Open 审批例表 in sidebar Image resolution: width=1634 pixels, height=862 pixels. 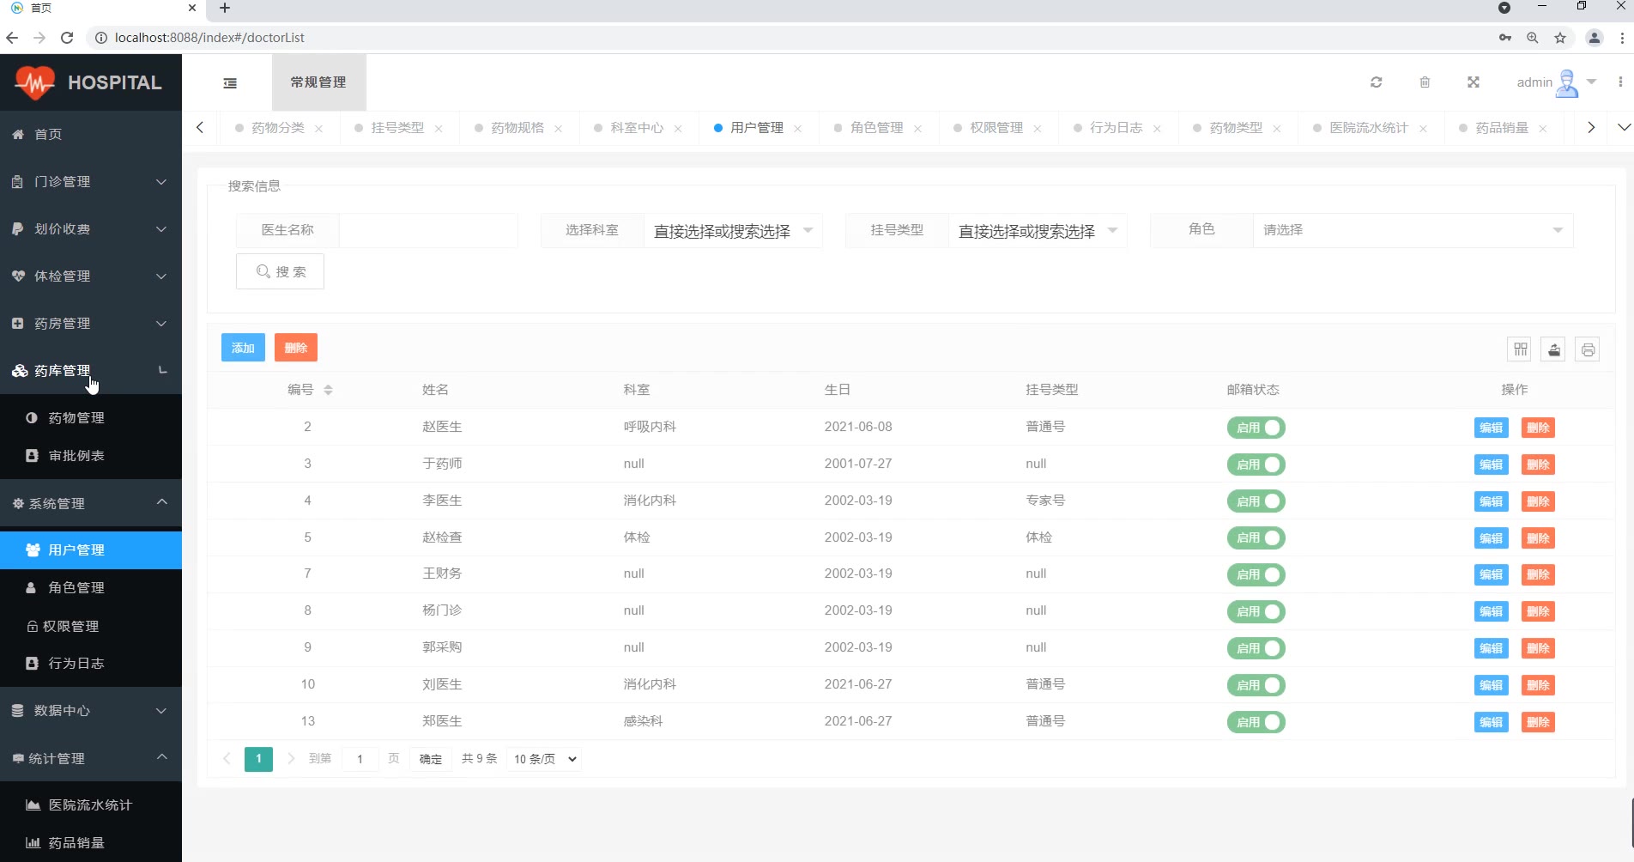coord(91,456)
